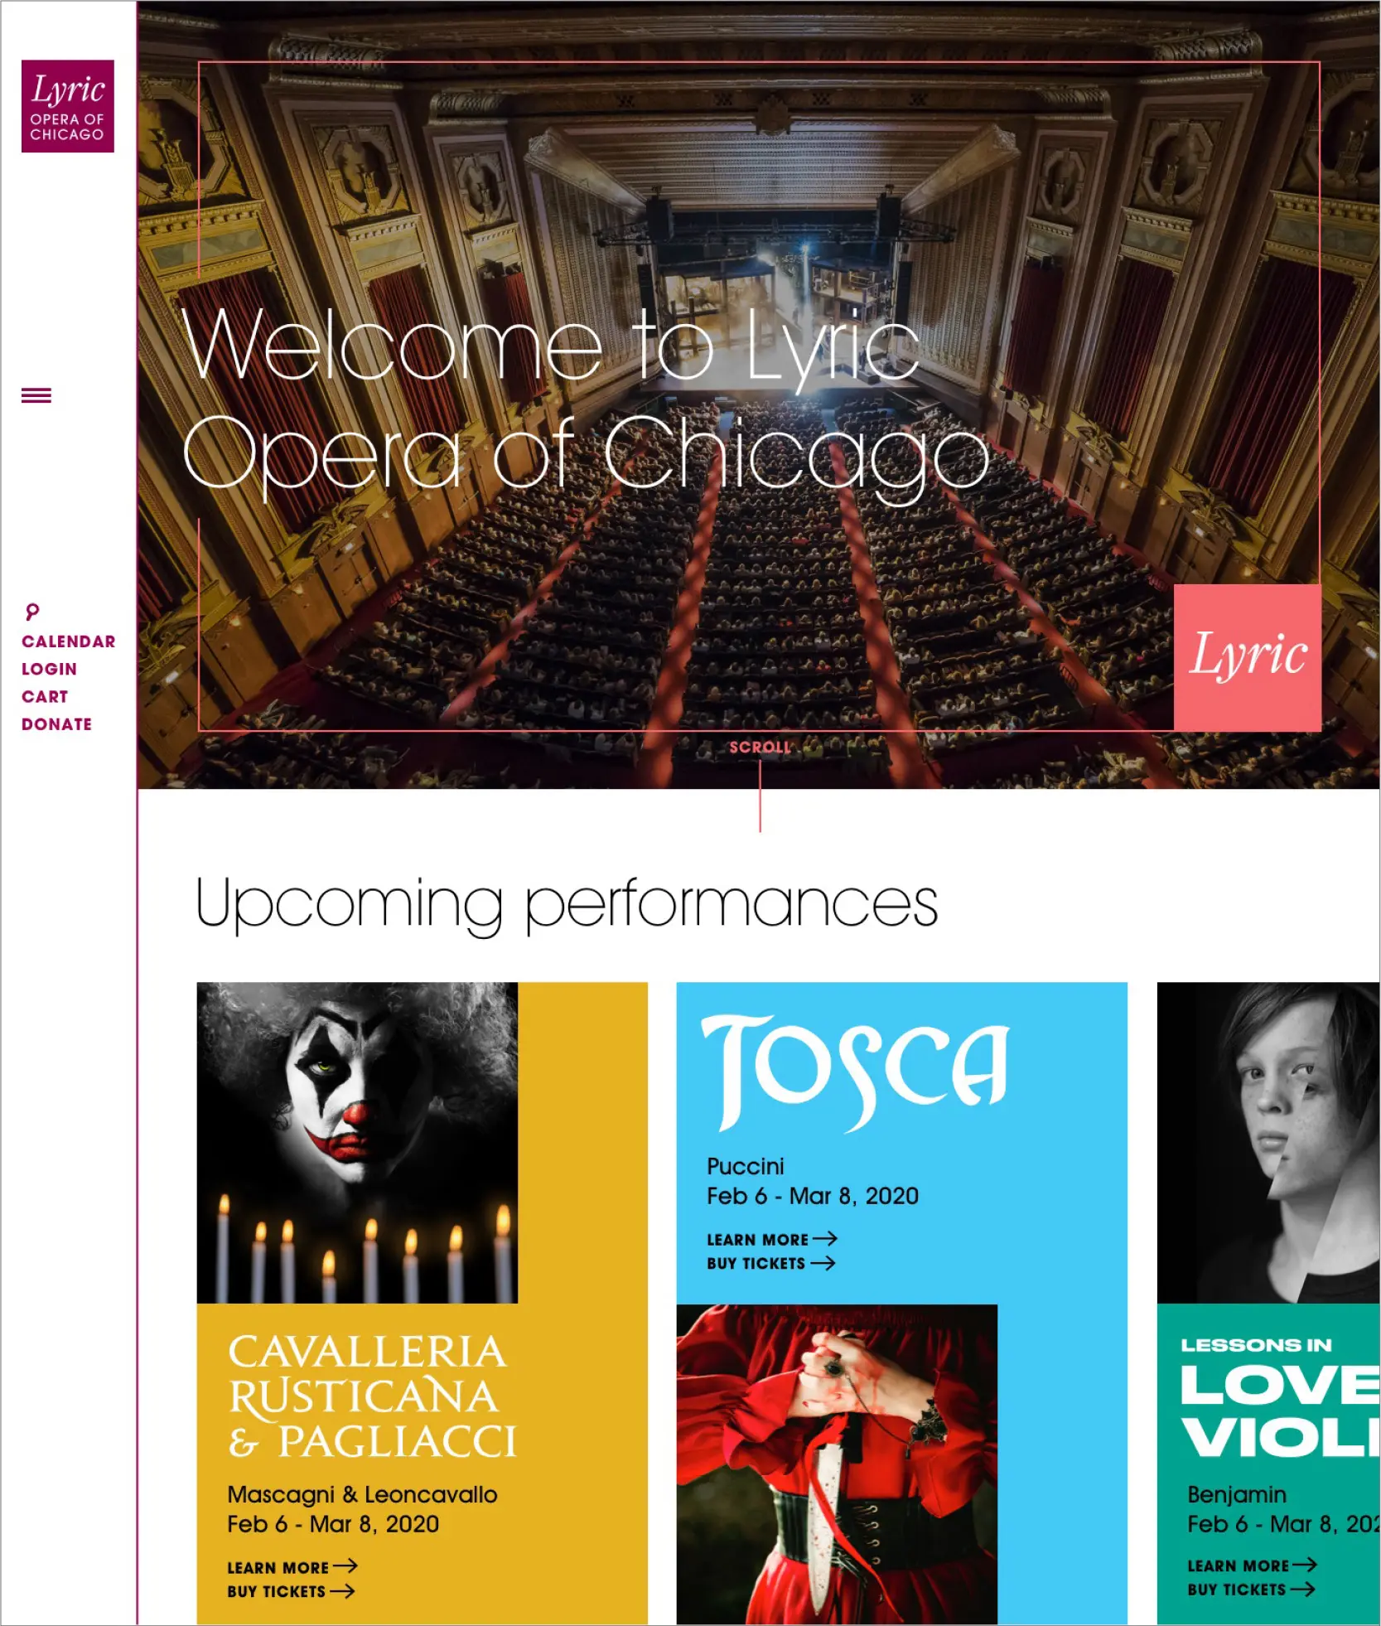Select Donate in sidebar
This screenshot has width=1381, height=1626.
[x=57, y=724]
